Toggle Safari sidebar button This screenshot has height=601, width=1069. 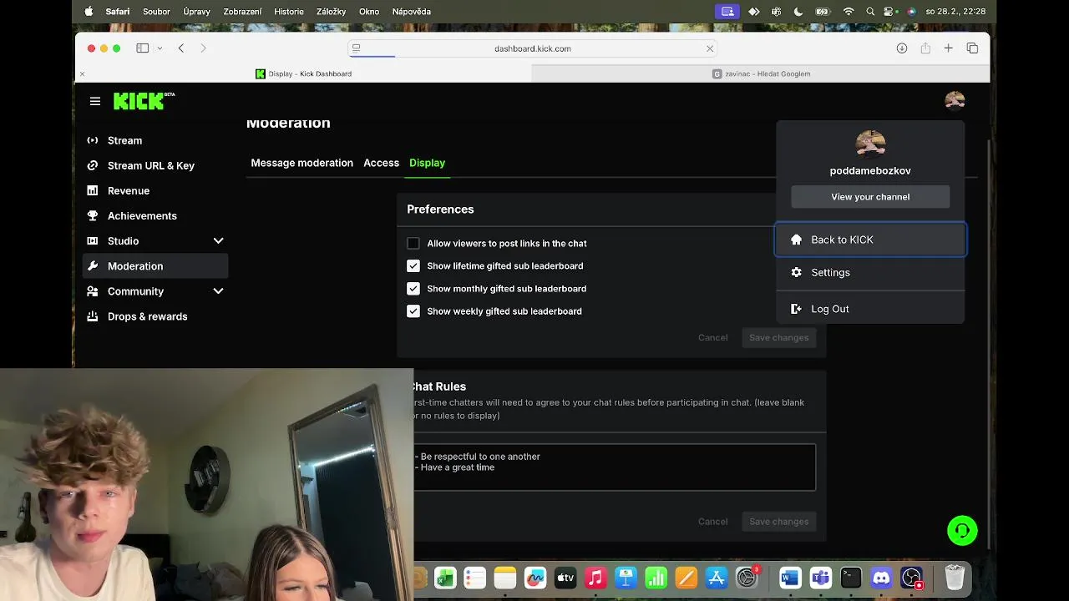coord(143,48)
